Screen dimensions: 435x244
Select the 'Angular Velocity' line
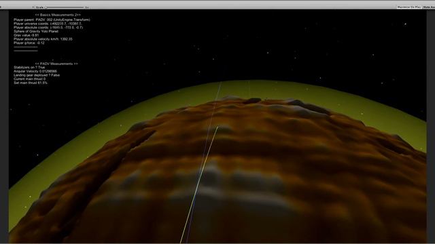tap(35, 71)
